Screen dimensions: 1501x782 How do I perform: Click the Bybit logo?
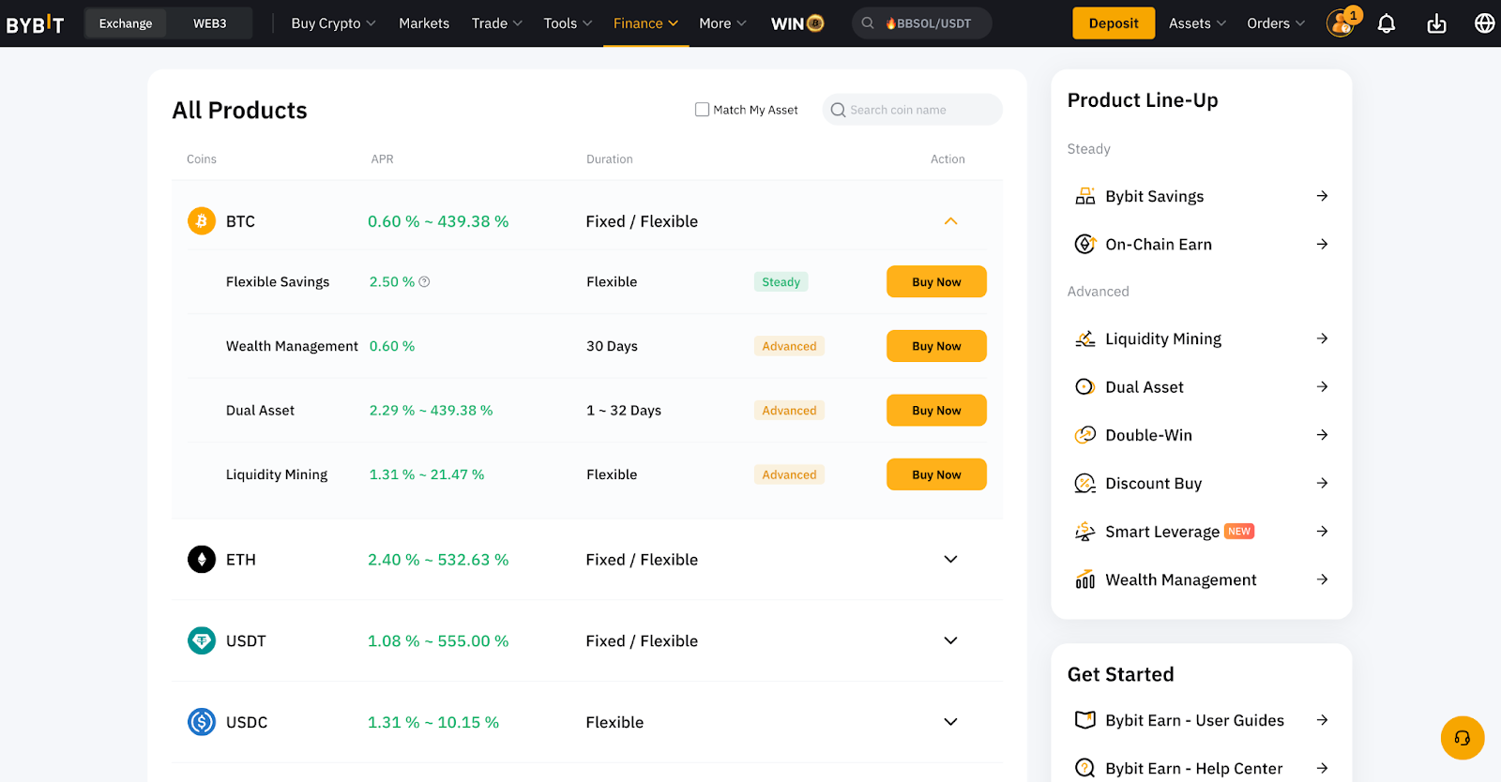pyautogui.click(x=35, y=23)
